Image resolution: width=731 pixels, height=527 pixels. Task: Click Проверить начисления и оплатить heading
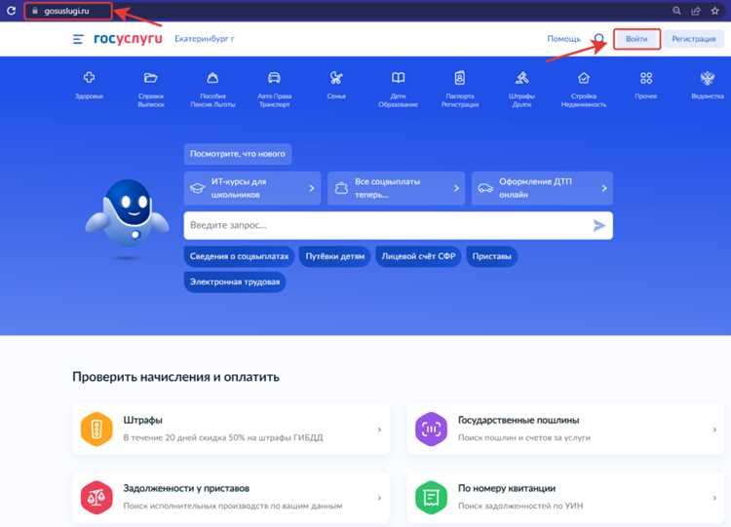coord(175,376)
